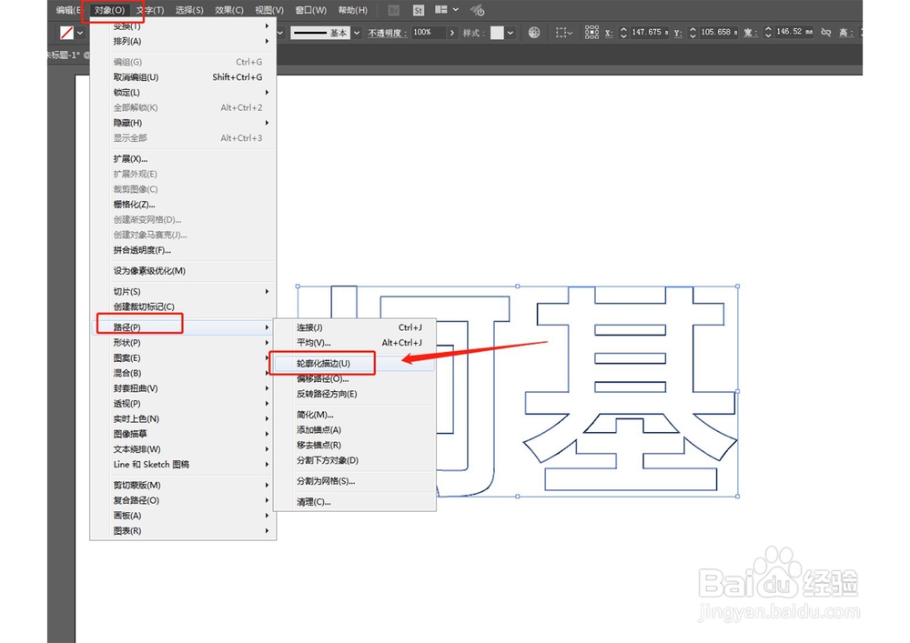
Task: Open the 窗口(W) menu
Action: 310,10
